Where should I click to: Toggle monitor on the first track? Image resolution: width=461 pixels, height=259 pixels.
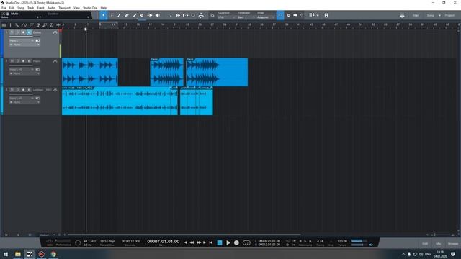(x=29, y=32)
